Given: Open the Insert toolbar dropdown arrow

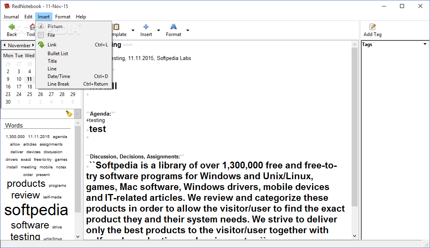Looking at the screenshot, I should point(158,30).
